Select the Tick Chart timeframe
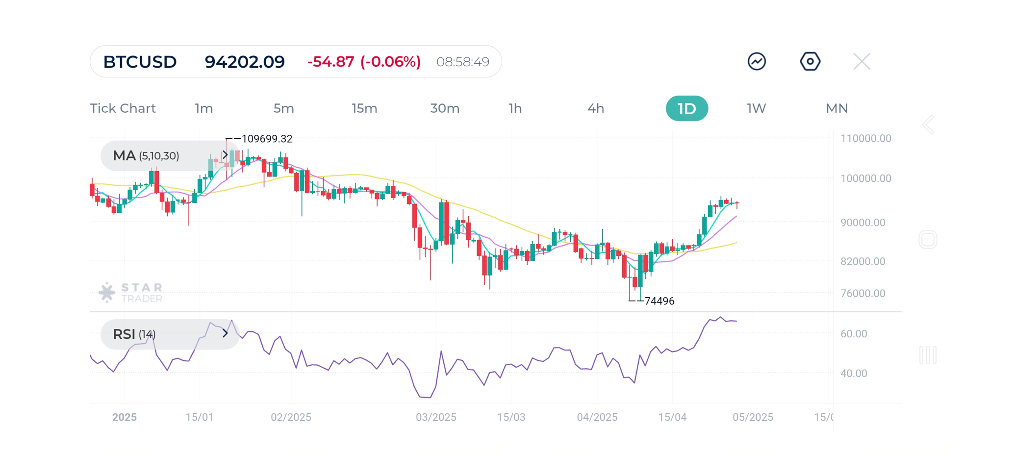 123,108
